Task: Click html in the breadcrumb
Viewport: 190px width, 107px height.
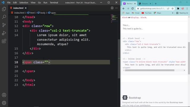Action: 32,13
